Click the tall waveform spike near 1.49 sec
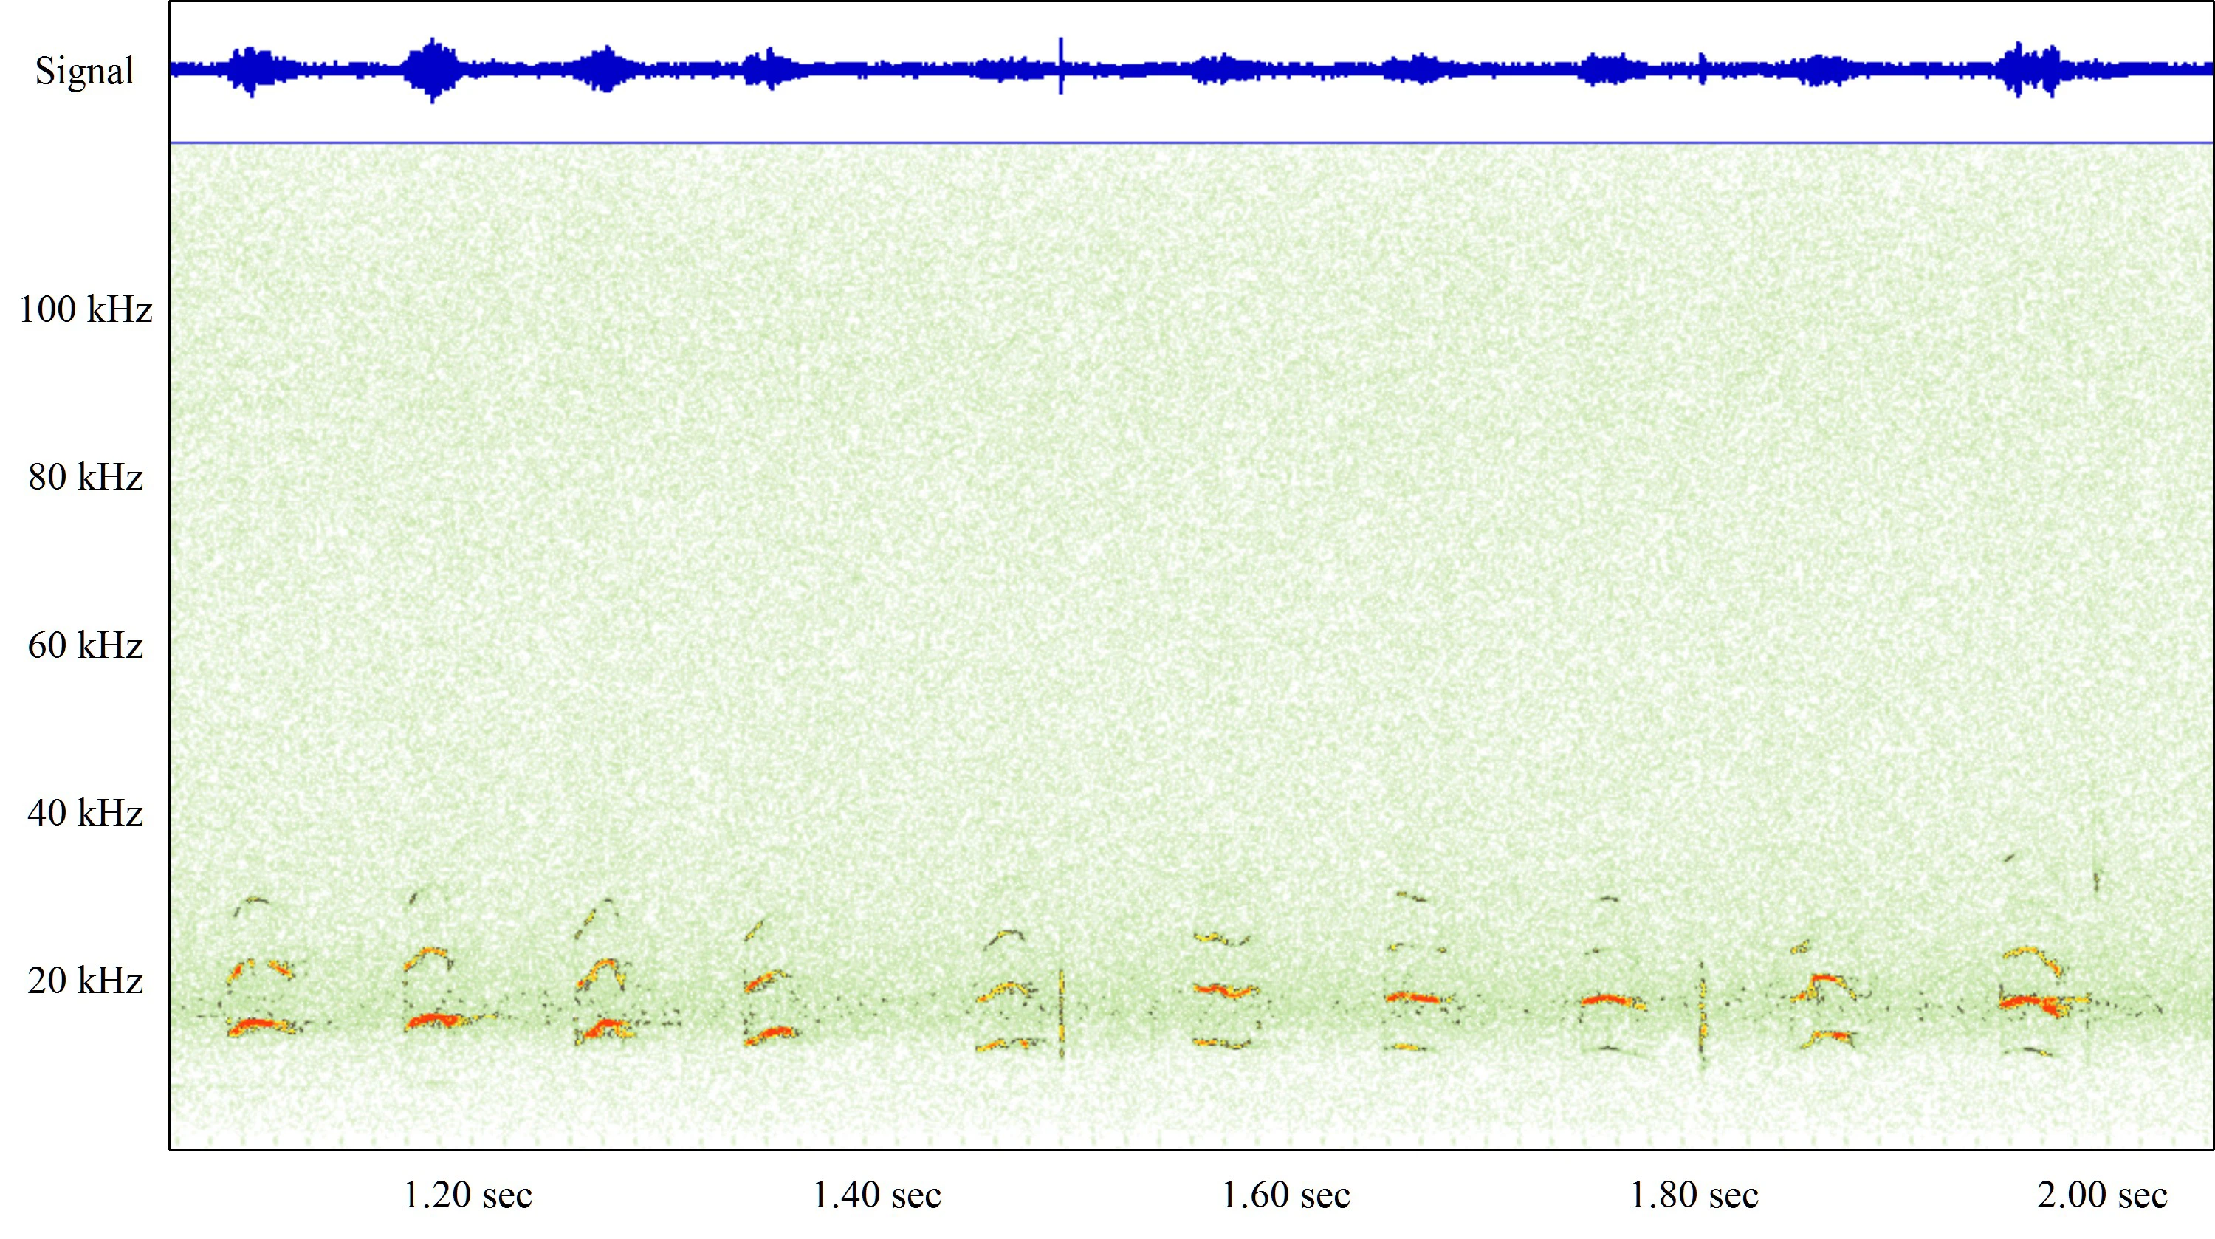 coord(1061,65)
